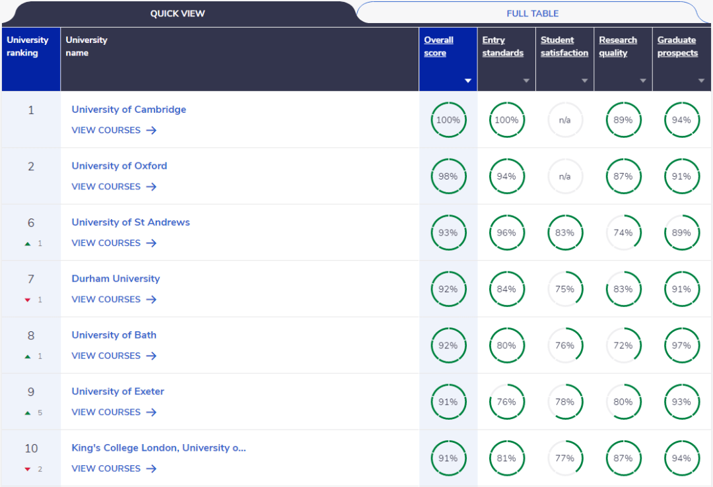
Task: Click View Courses arrow for Exeter
Action: point(151,412)
